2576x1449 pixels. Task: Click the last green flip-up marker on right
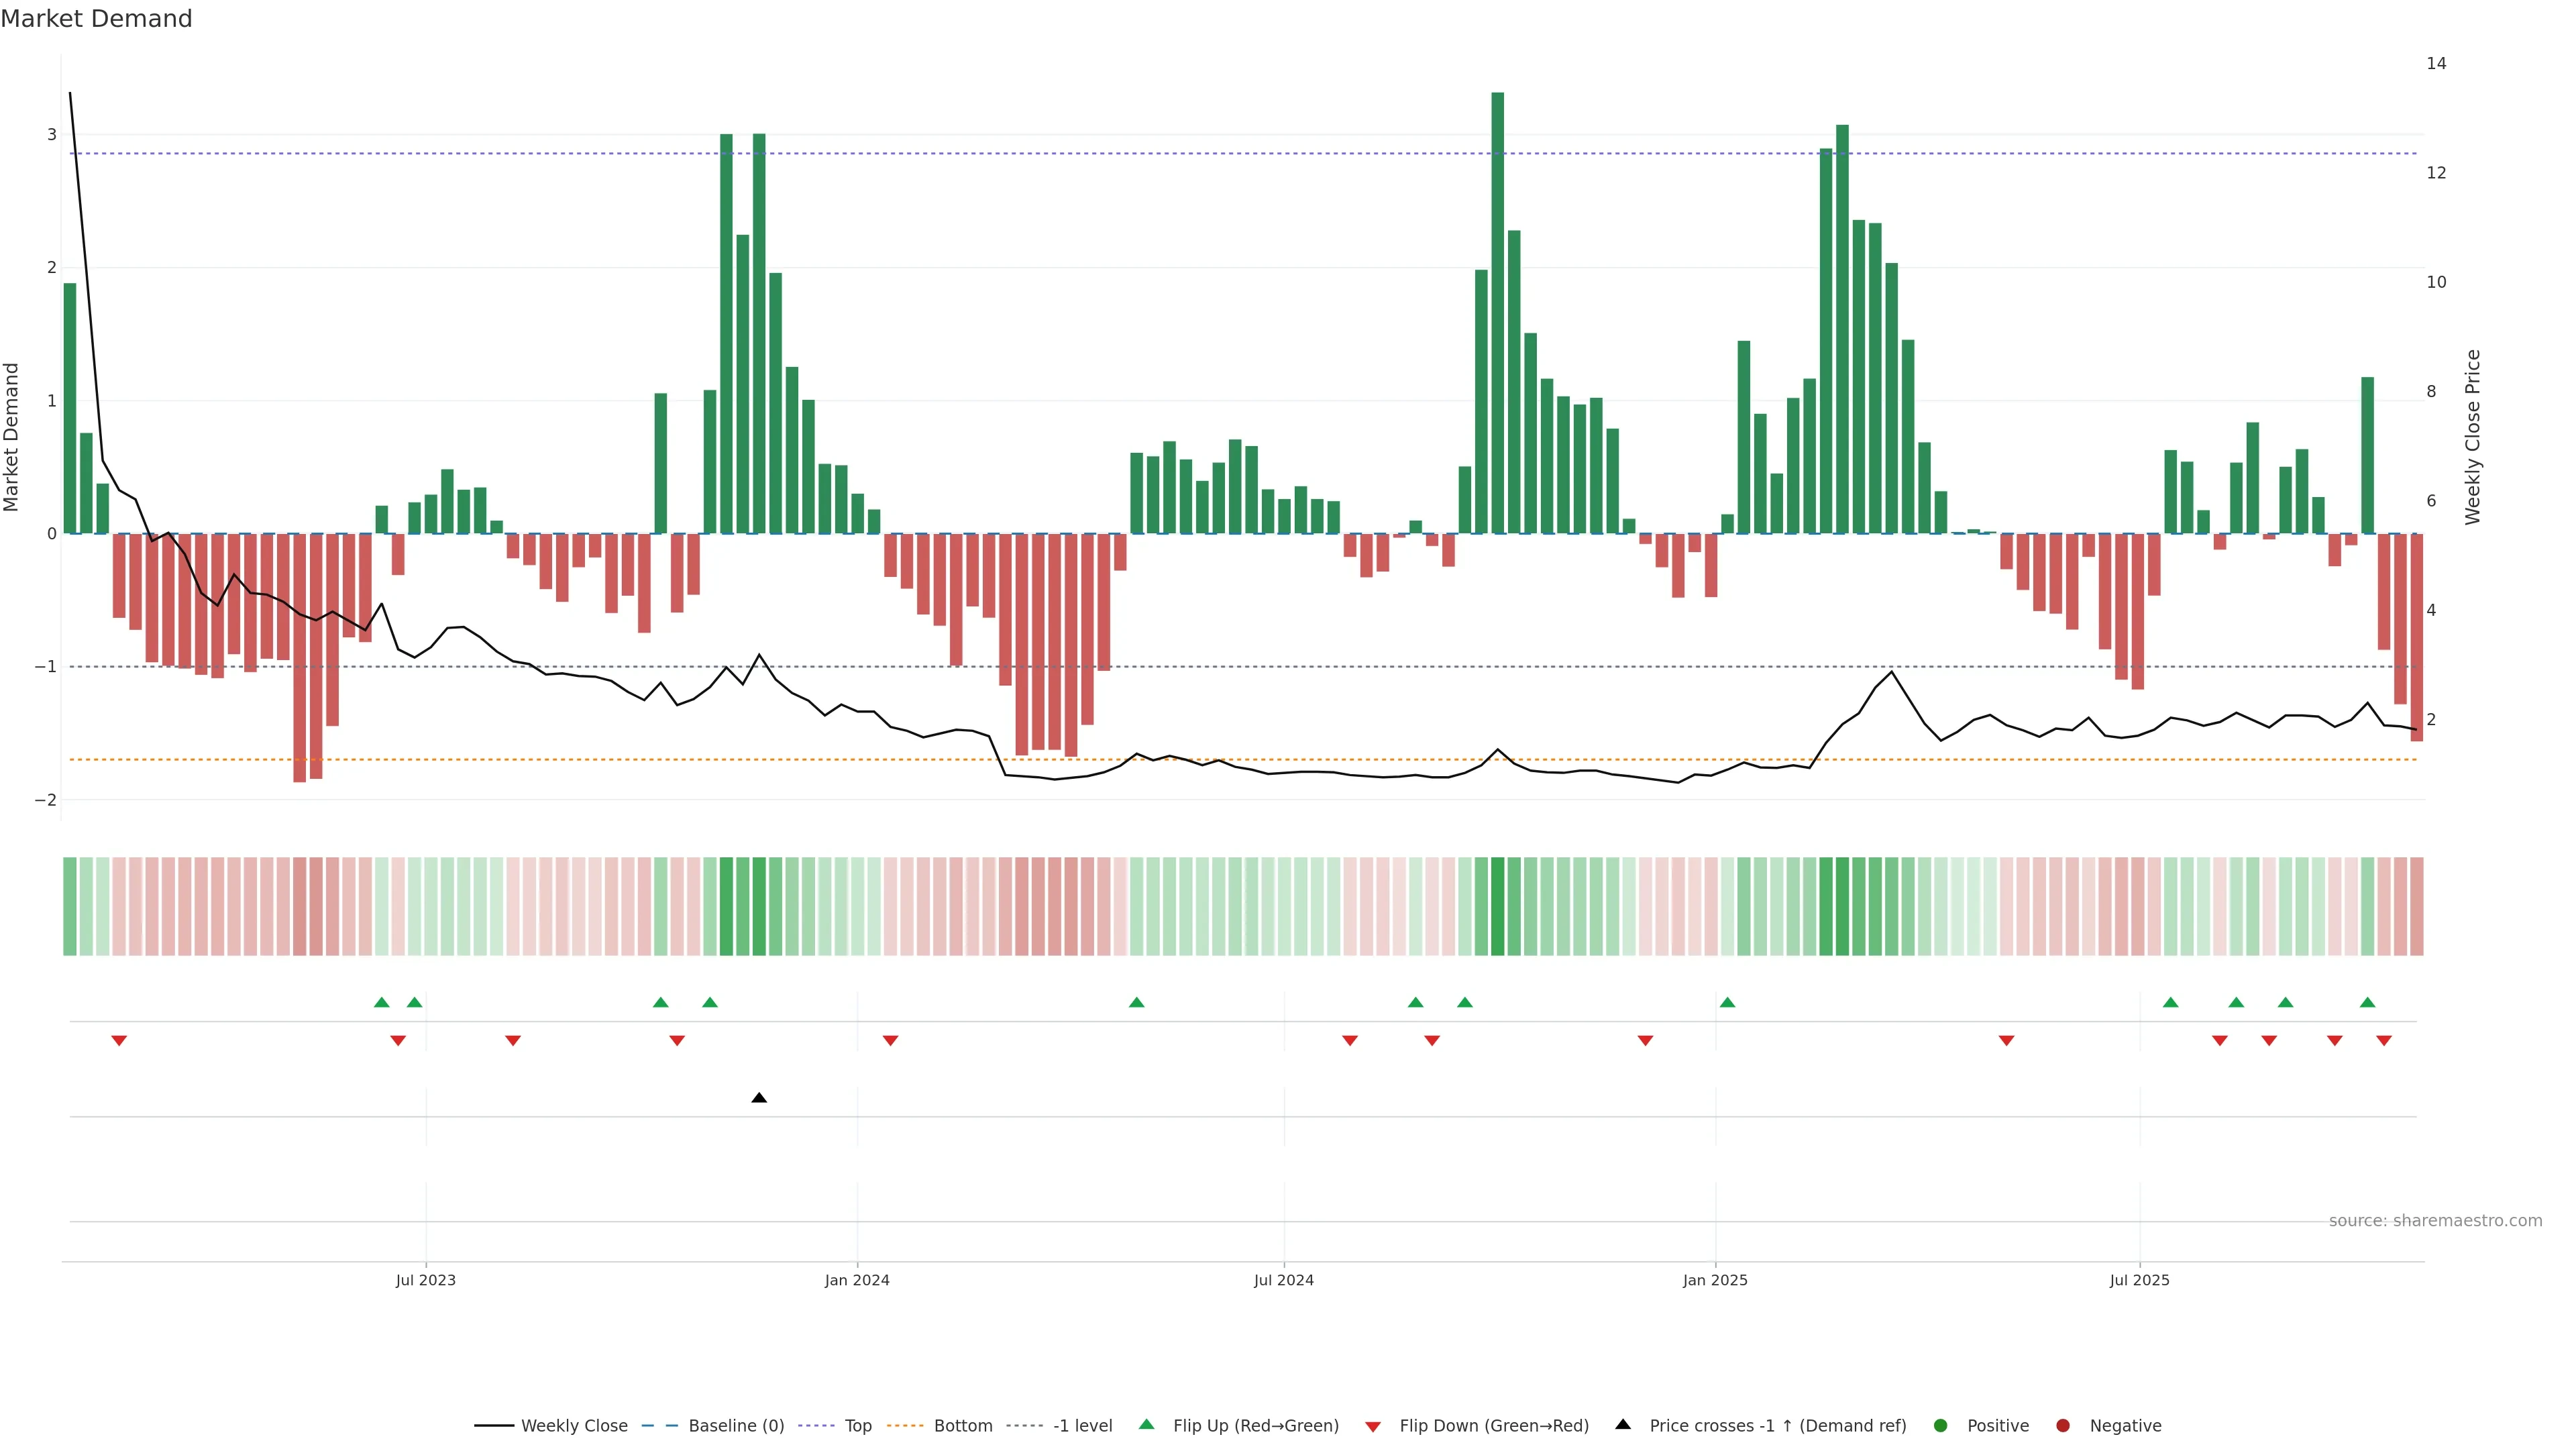(x=2367, y=1002)
